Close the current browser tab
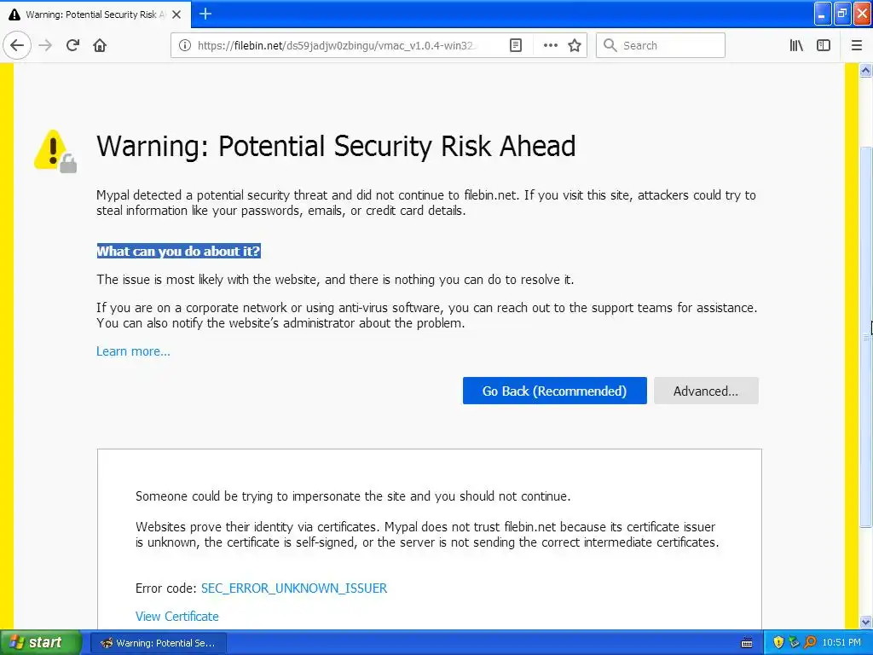The width and height of the screenshot is (873, 655). [176, 14]
